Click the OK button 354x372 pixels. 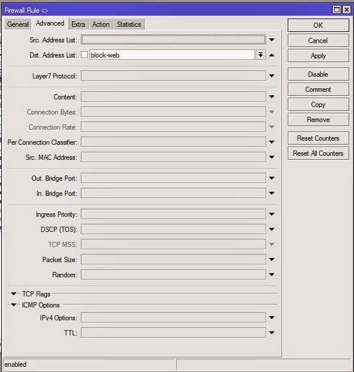coord(318,26)
